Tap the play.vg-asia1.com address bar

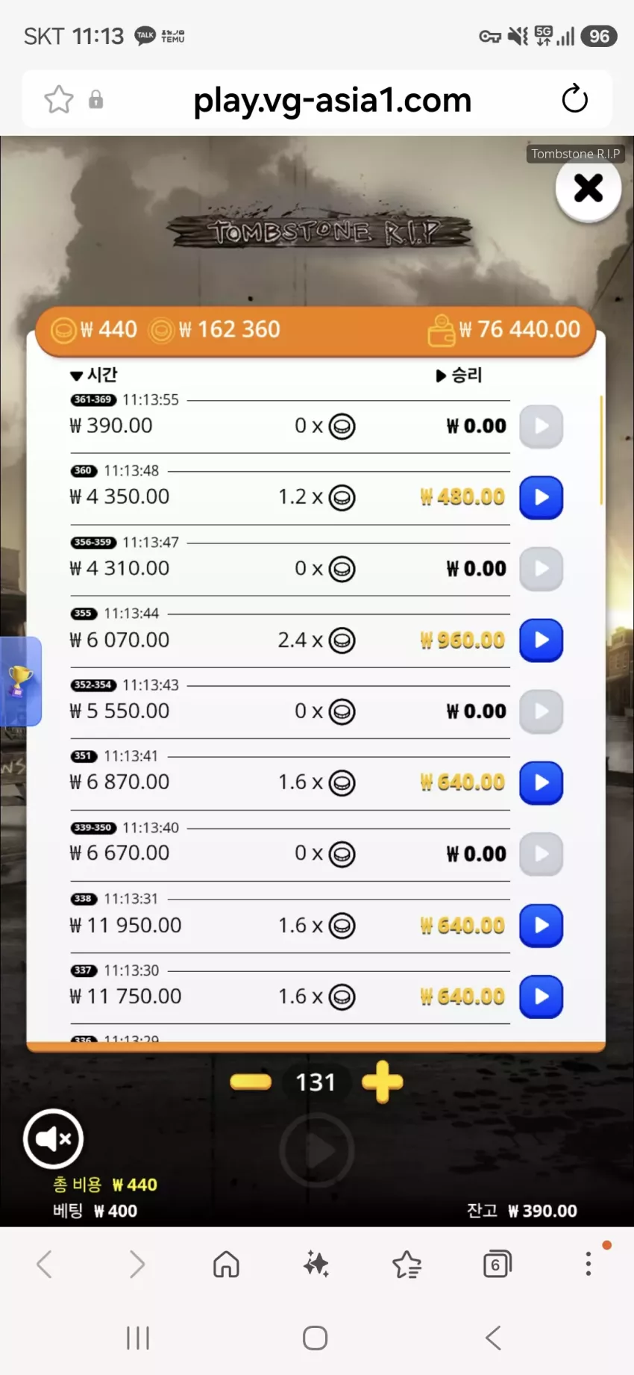pyautogui.click(x=332, y=100)
